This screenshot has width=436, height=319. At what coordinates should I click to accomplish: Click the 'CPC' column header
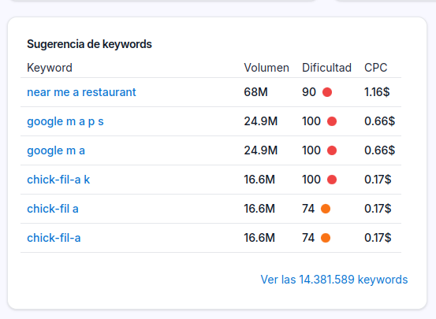pos(375,68)
